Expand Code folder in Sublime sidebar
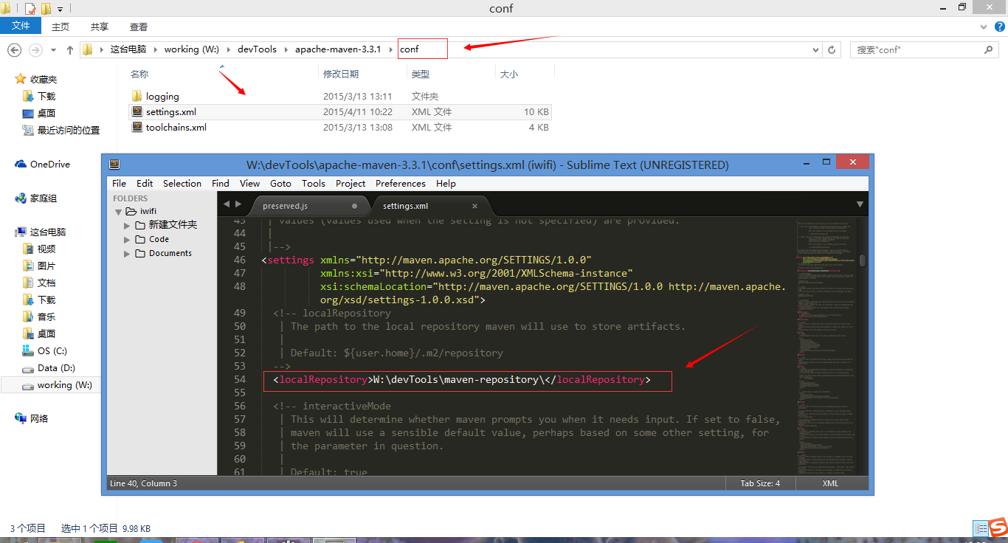 click(128, 239)
